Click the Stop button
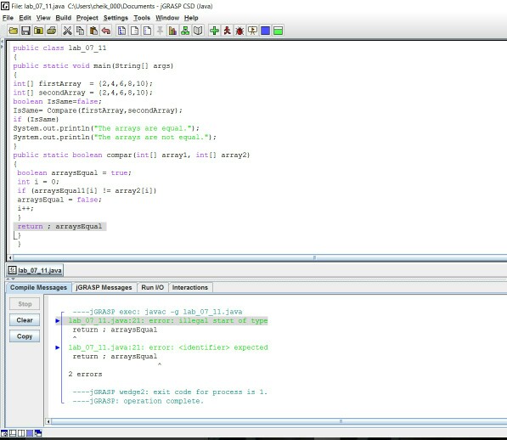The width and height of the screenshot is (507, 440). click(x=25, y=304)
